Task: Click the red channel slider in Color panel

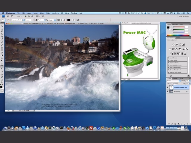Action: [178, 27]
